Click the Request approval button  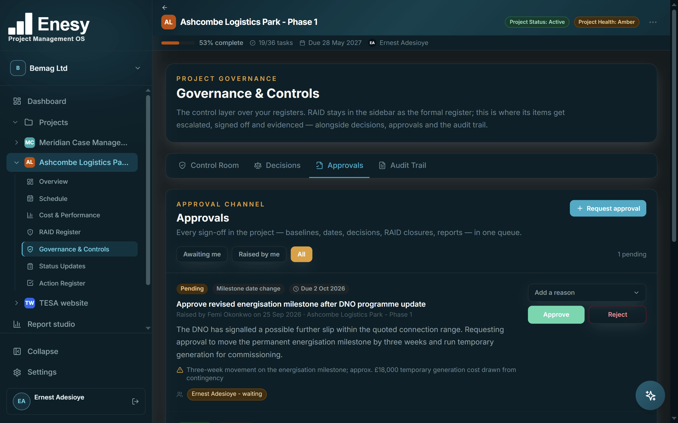coord(608,208)
